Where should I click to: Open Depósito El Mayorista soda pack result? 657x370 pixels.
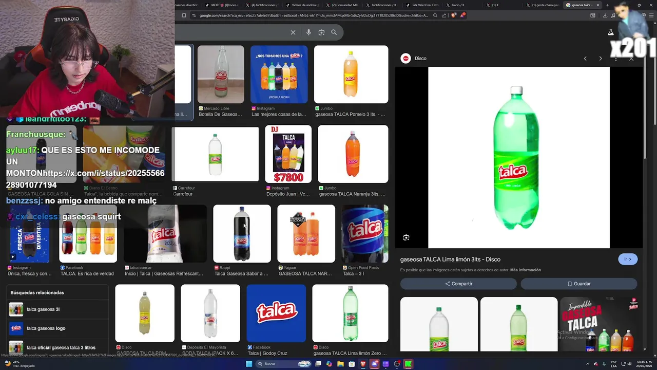click(x=210, y=320)
